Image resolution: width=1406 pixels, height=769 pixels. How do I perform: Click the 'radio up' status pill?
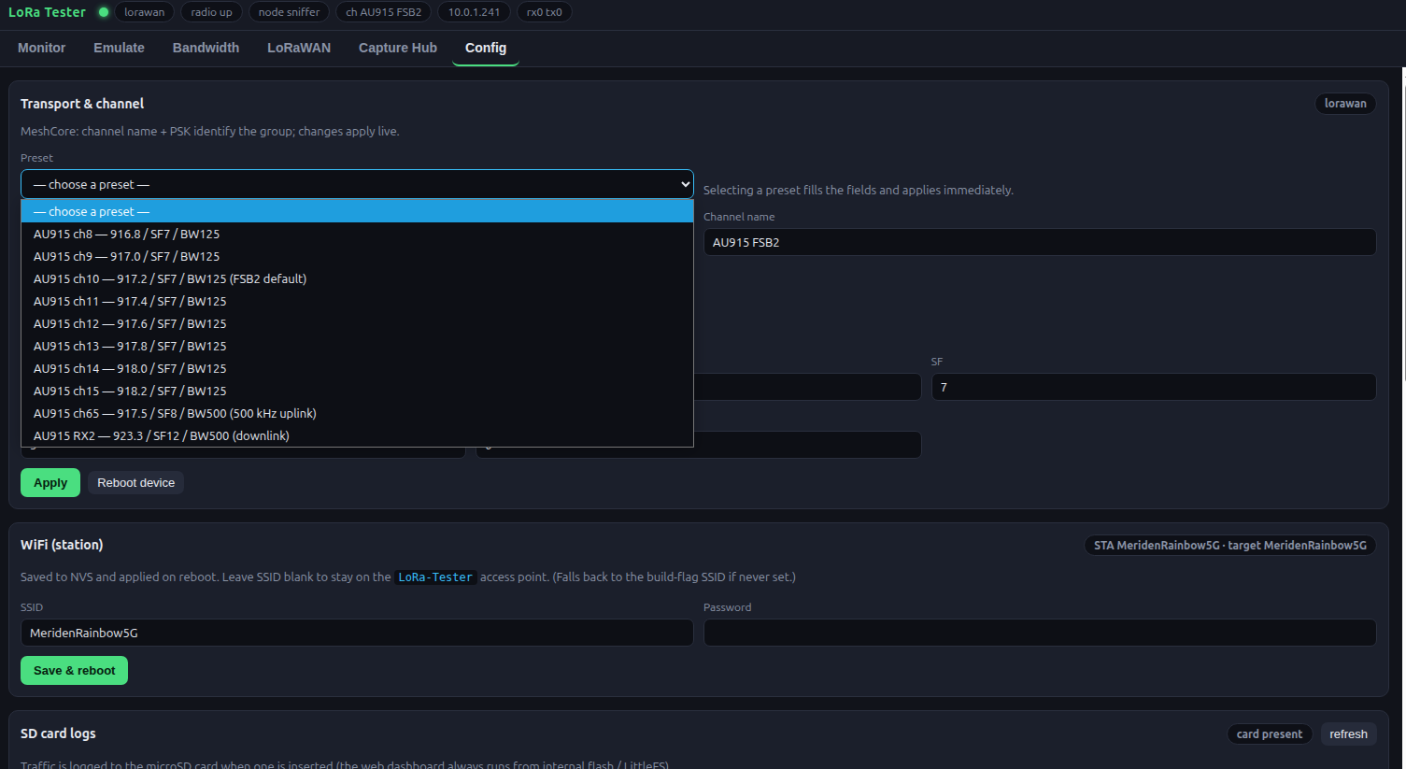(211, 12)
